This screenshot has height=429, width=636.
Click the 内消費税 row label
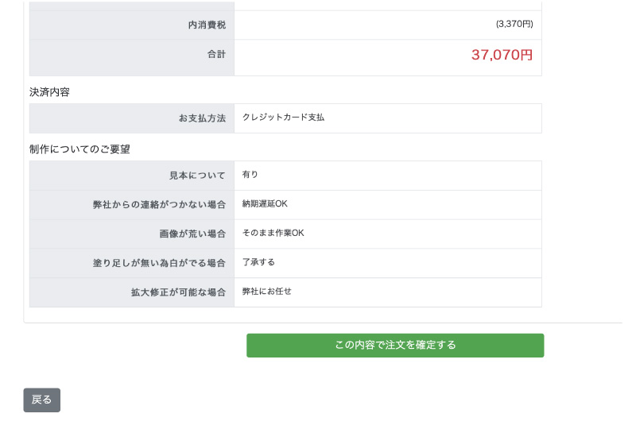click(207, 25)
